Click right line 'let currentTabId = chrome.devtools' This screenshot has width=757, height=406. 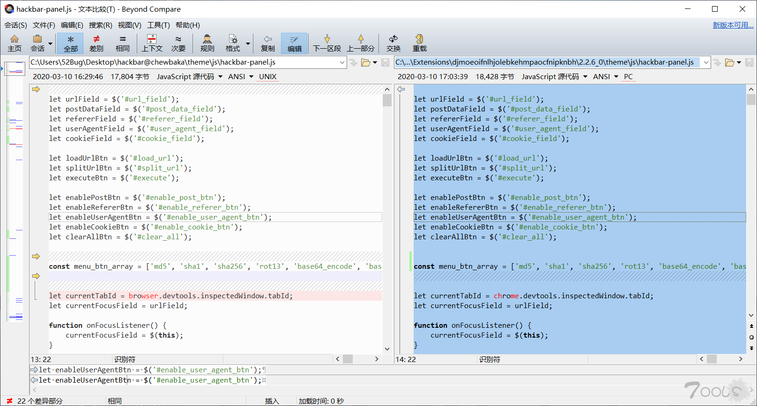(580, 295)
